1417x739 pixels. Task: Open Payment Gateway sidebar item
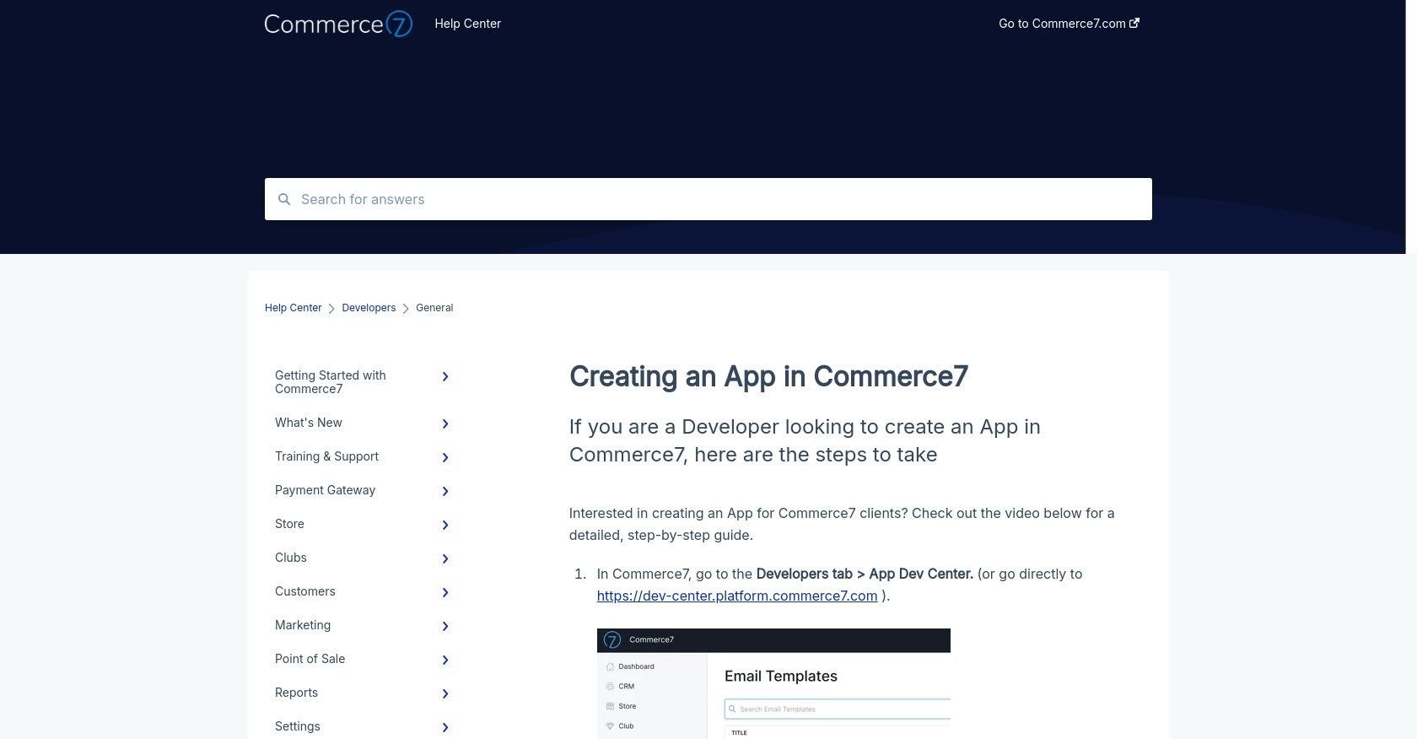[x=325, y=490]
